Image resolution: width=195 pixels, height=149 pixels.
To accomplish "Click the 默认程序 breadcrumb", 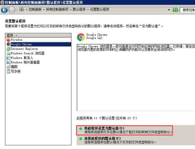I will tap(79, 10).
